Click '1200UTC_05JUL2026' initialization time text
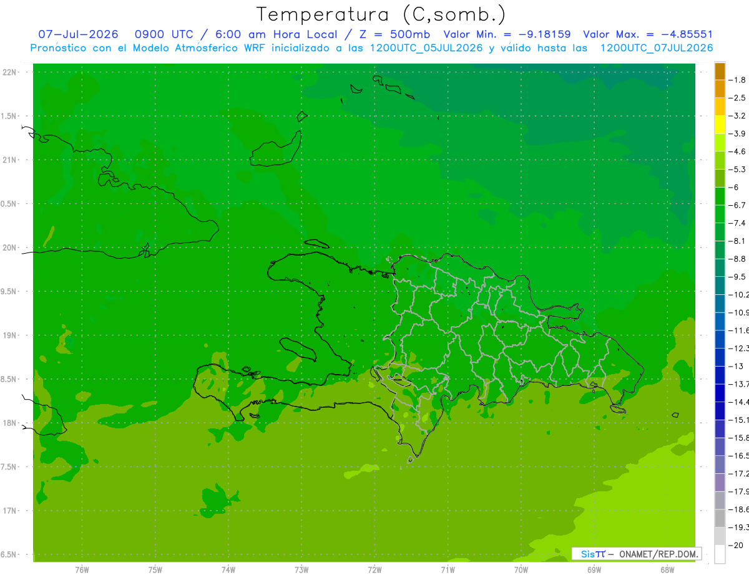749x578 pixels. click(x=426, y=48)
